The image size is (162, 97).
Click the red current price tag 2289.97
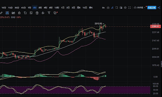coord(156,26)
